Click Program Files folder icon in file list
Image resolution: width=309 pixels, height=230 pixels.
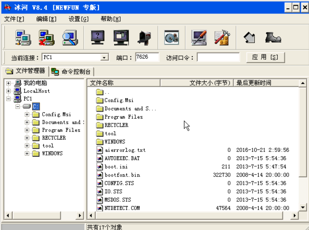(100, 117)
